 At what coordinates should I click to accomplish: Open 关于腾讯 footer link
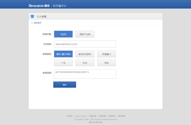click(x=69, y=116)
